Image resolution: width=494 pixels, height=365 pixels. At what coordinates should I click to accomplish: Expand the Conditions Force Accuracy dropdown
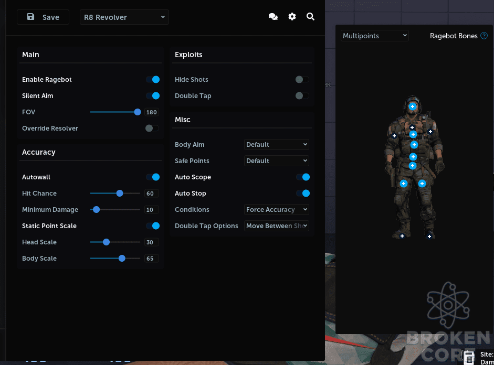pyautogui.click(x=277, y=210)
